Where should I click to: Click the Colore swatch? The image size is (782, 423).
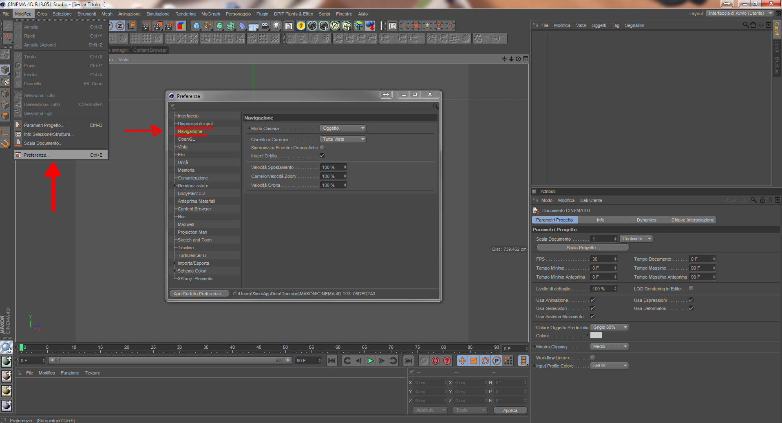[x=596, y=335]
